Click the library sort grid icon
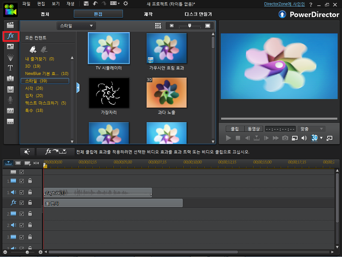The image size is (342, 257). (x=158, y=26)
